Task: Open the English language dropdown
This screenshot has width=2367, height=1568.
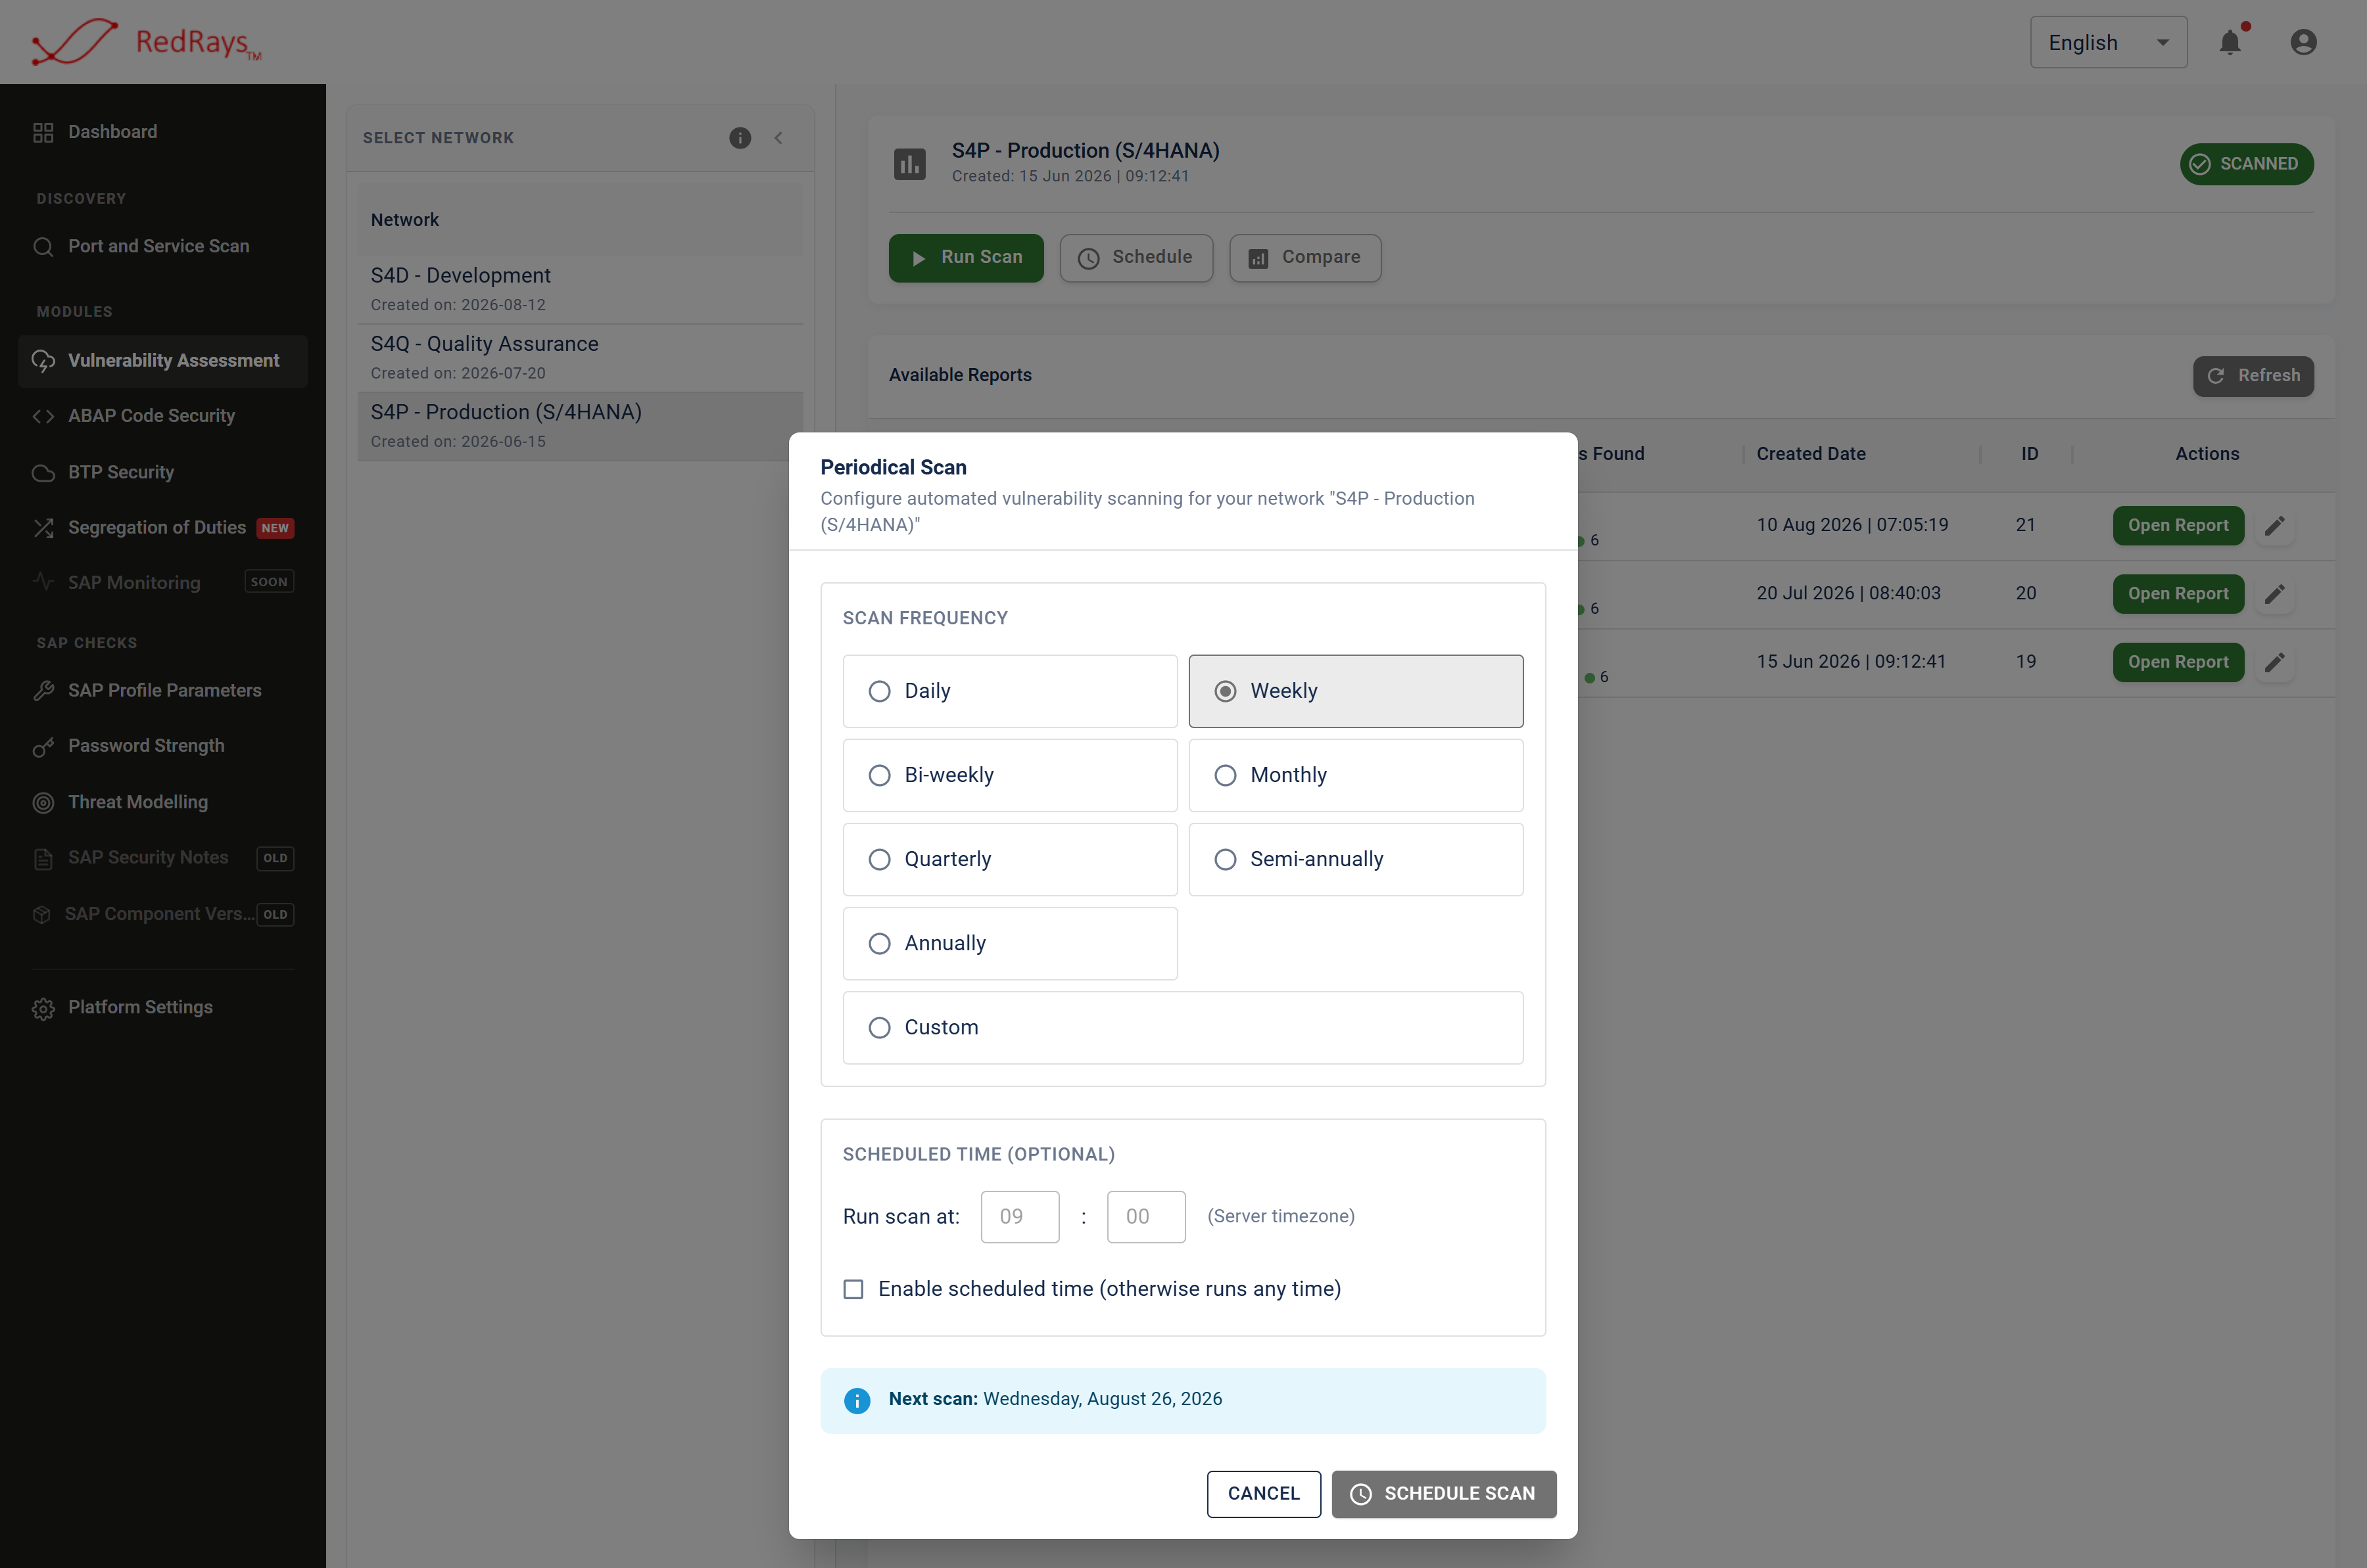Action: [2108, 42]
